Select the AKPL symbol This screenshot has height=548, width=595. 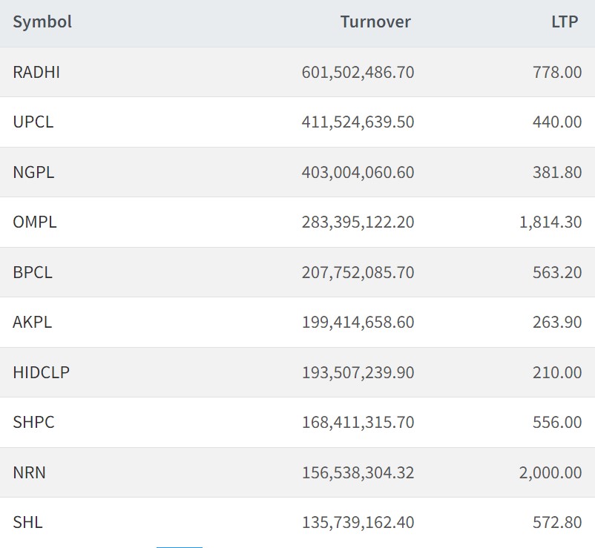tap(33, 322)
